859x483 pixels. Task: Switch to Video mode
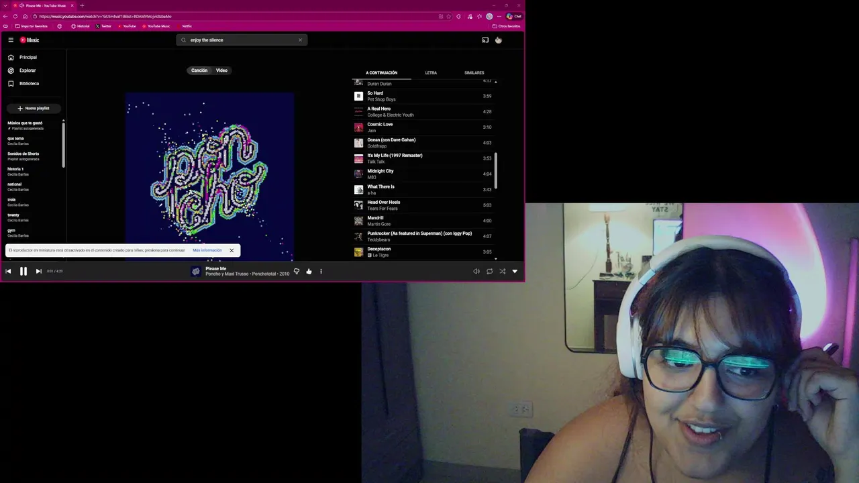[221, 70]
